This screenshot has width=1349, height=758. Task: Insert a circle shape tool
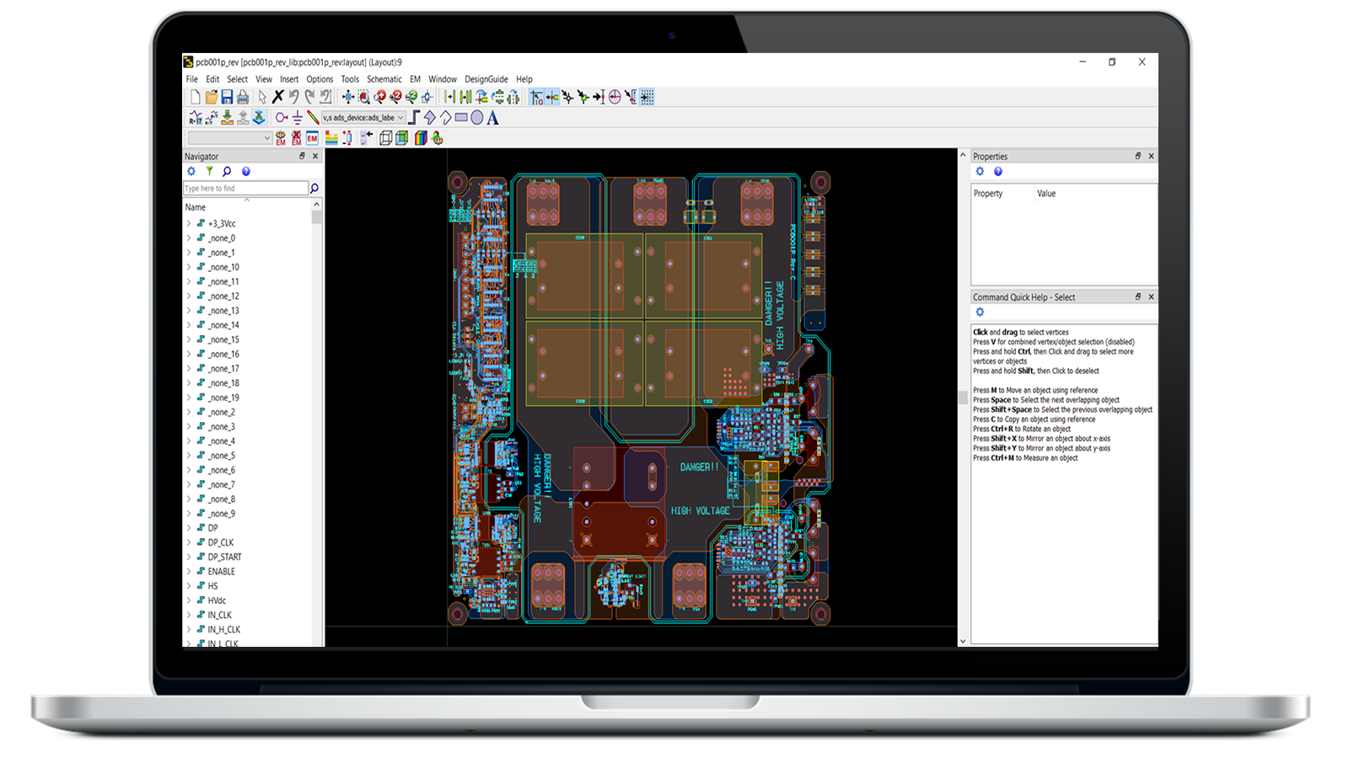(x=477, y=118)
